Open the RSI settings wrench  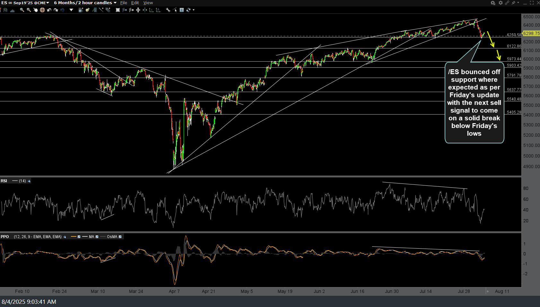point(29,181)
